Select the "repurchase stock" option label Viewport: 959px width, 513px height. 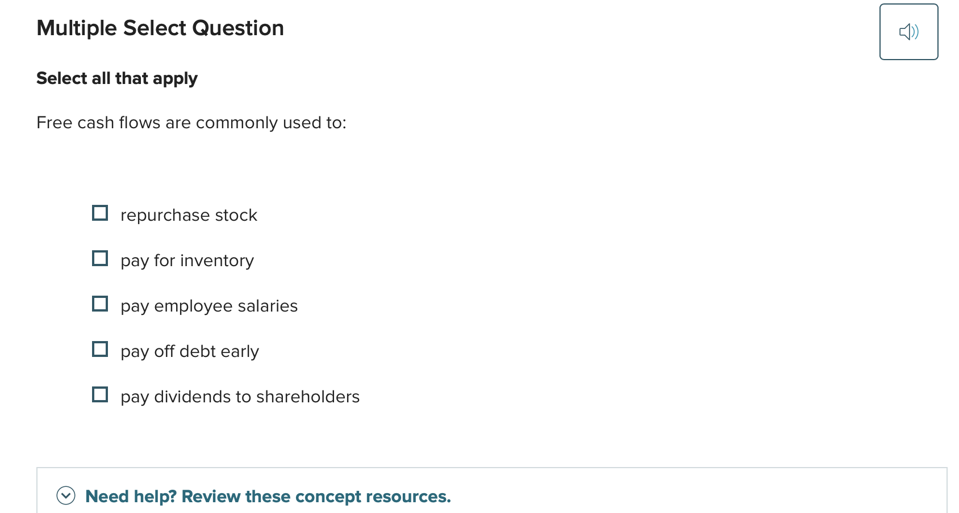189,215
